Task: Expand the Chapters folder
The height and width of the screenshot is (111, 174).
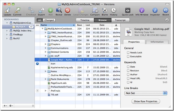Action: click(x=46, y=44)
